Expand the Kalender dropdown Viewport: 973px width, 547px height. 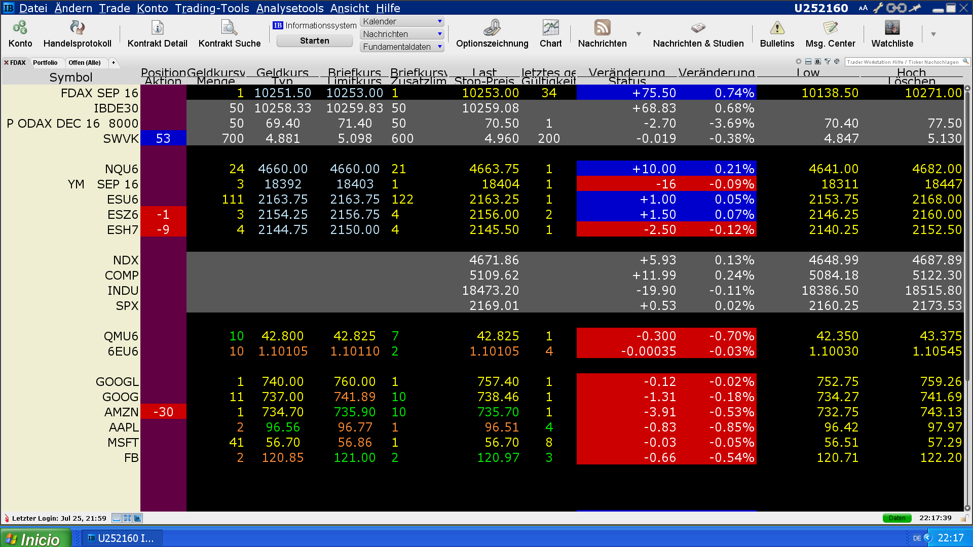[439, 21]
